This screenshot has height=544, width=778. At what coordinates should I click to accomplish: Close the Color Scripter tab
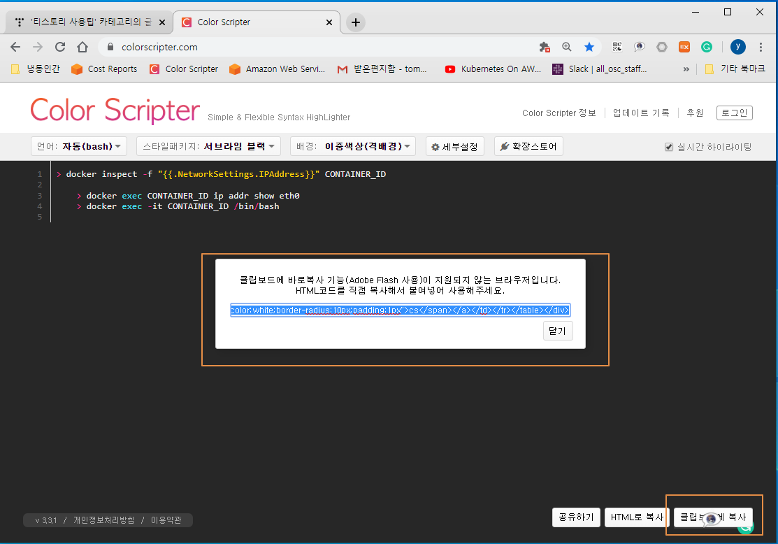[x=329, y=22]
